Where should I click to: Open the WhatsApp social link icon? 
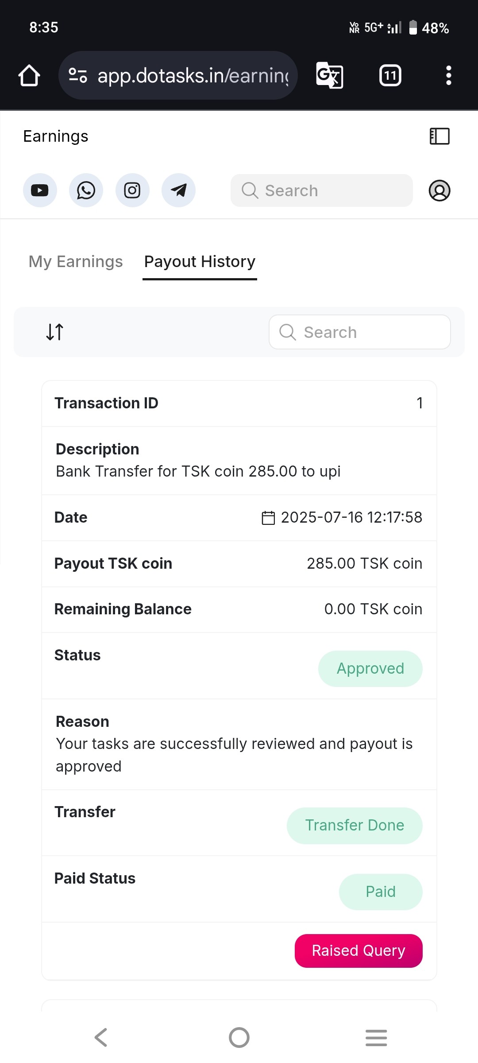86,190
